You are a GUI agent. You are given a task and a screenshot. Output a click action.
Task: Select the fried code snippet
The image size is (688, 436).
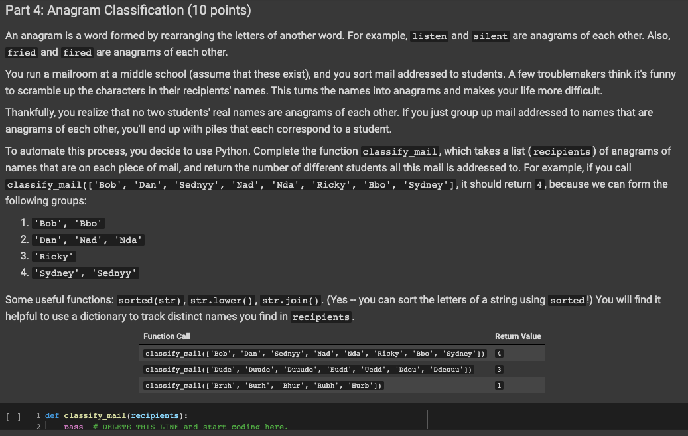click(x=21, y=52)
